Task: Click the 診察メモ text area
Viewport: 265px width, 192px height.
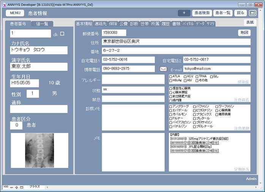Action: (133, 118)
